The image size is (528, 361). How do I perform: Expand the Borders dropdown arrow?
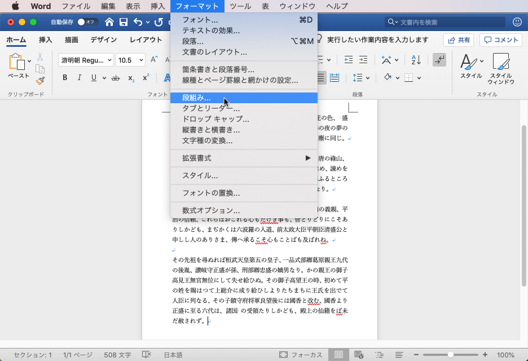[419, 78]
